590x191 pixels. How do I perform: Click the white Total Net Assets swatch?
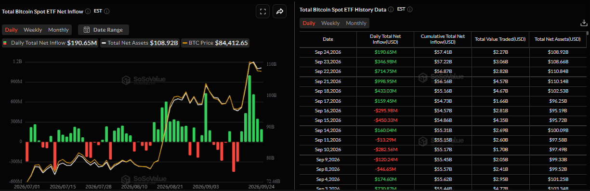tap(104, 43)
